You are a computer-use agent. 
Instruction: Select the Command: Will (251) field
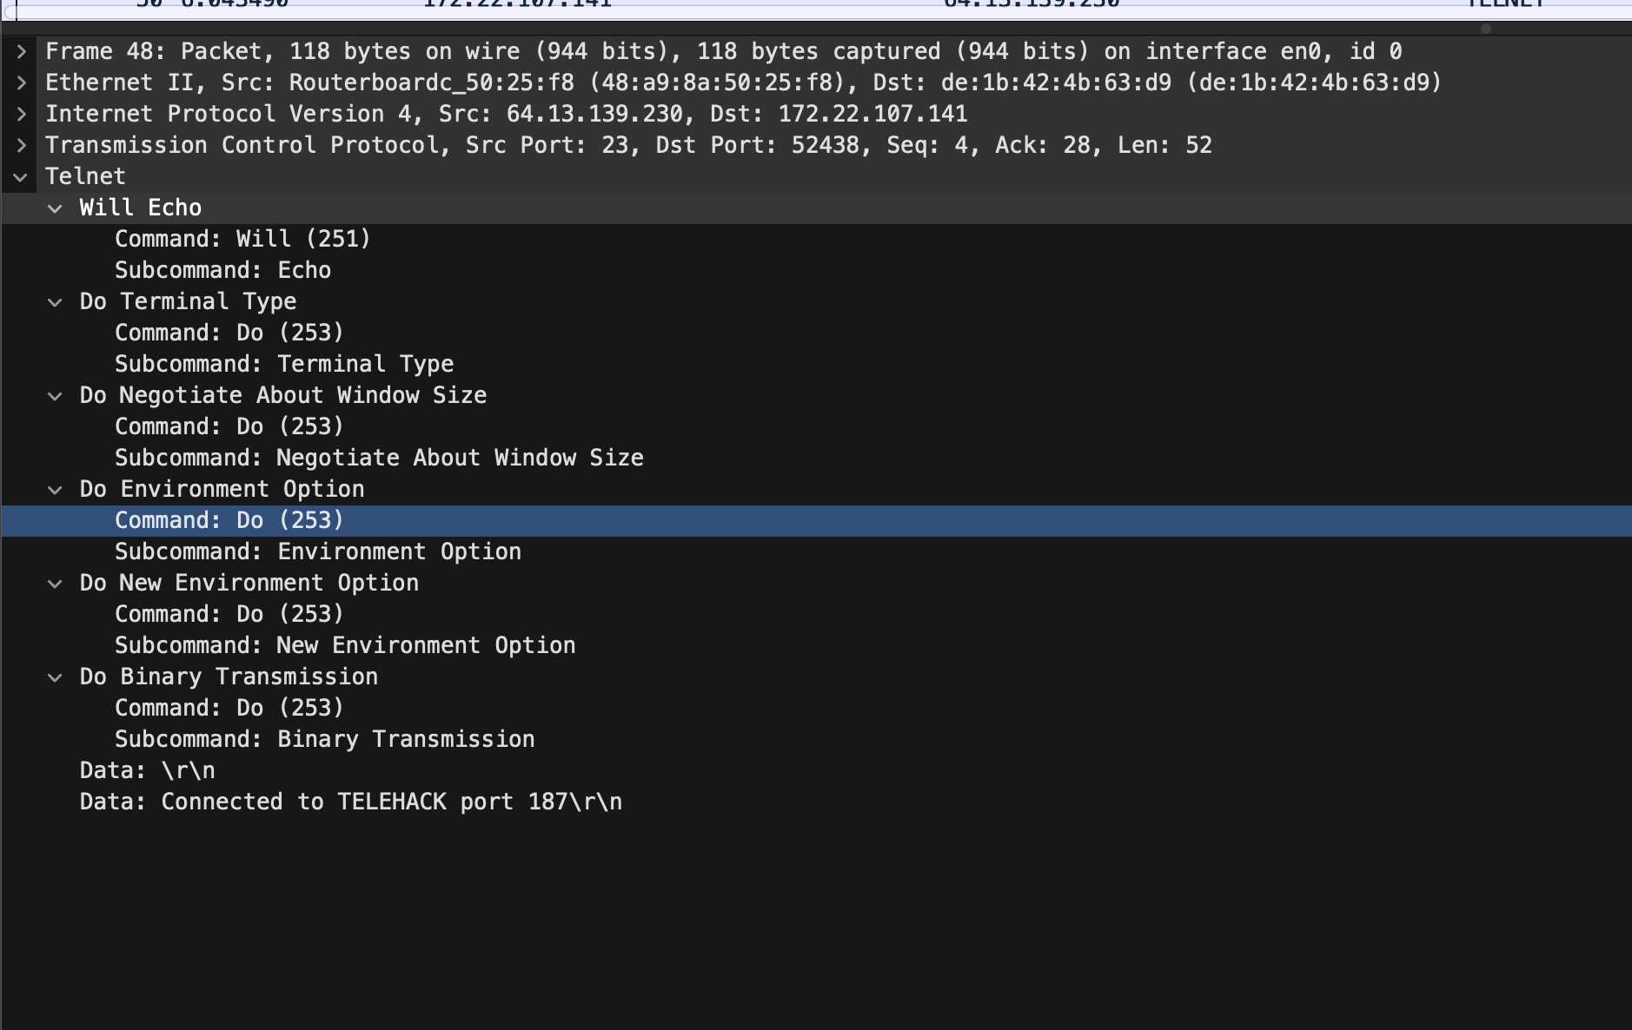click(x=242, y=239)
